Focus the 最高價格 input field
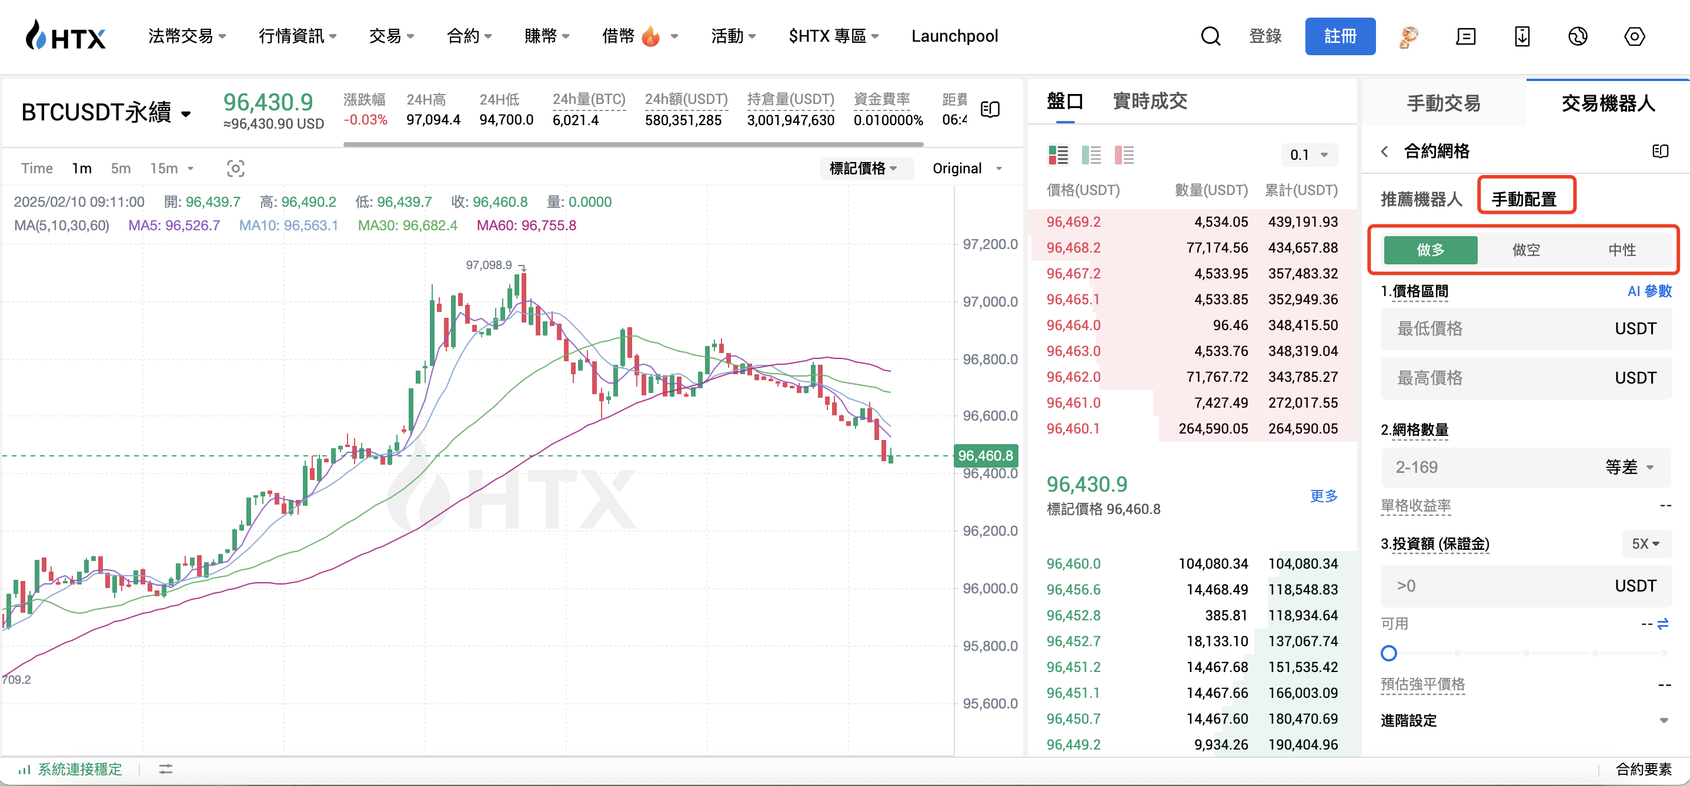 click(x=1525, y=378)
